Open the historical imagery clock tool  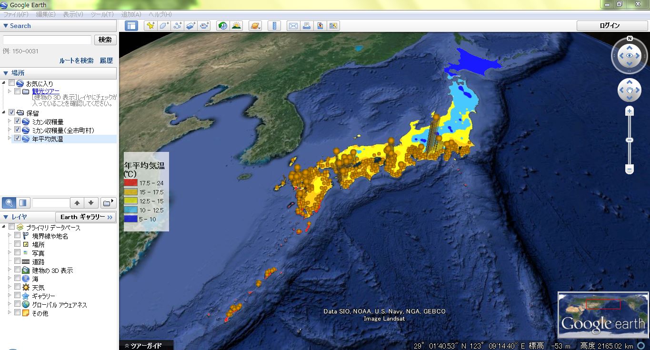pyautogui.click(x=222, y=26)
